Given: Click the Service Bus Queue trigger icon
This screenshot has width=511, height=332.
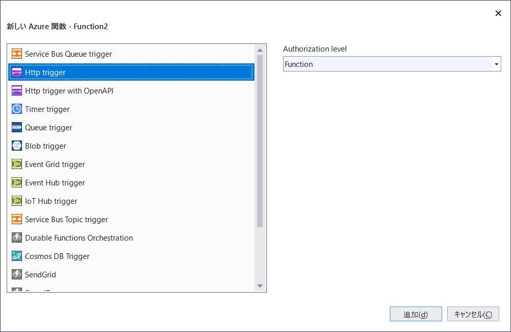Looking at the screenshot, I should pyautogui.click(x=17, y=54).
